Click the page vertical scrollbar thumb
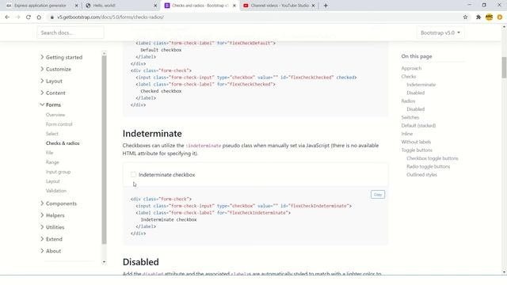This screenshot has width=507, height=285. click(504, 67)
